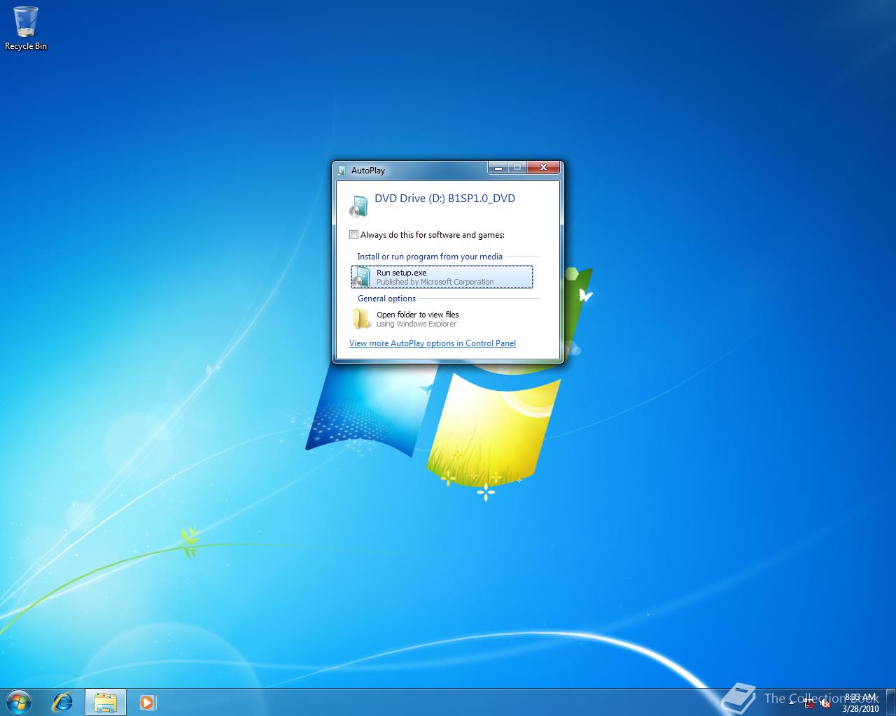
Task: Open the Action Center flag icon
Action: [x=808, y=703]
